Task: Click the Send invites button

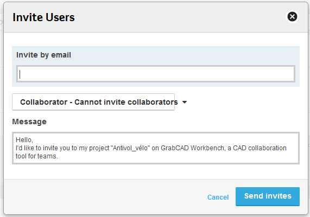Action: 268,196
